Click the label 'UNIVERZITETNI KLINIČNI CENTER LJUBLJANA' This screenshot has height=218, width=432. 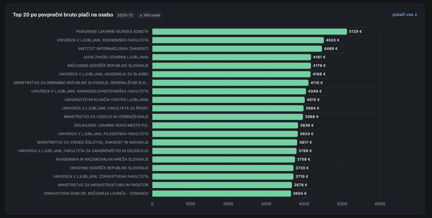[107, 100]
